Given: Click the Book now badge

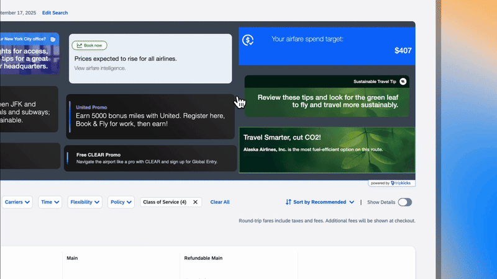Looking at the screenshot, I should pyautogui.click(x=89, y=45).
